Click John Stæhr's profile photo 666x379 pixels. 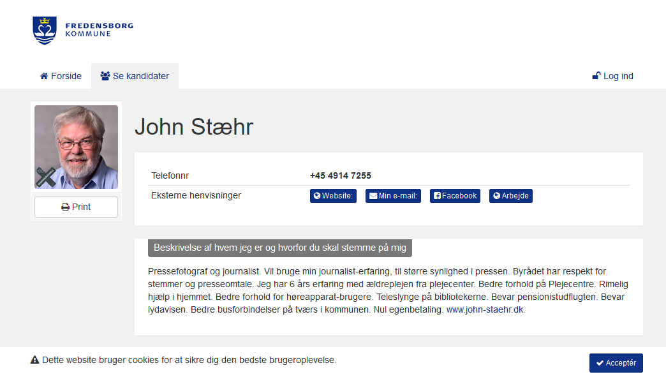click(x=76, y=147)
